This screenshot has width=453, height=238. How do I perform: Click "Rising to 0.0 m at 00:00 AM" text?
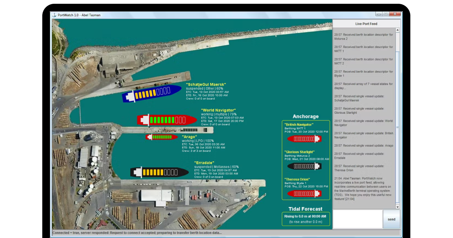pyautogui.click(x=305, y=216)
